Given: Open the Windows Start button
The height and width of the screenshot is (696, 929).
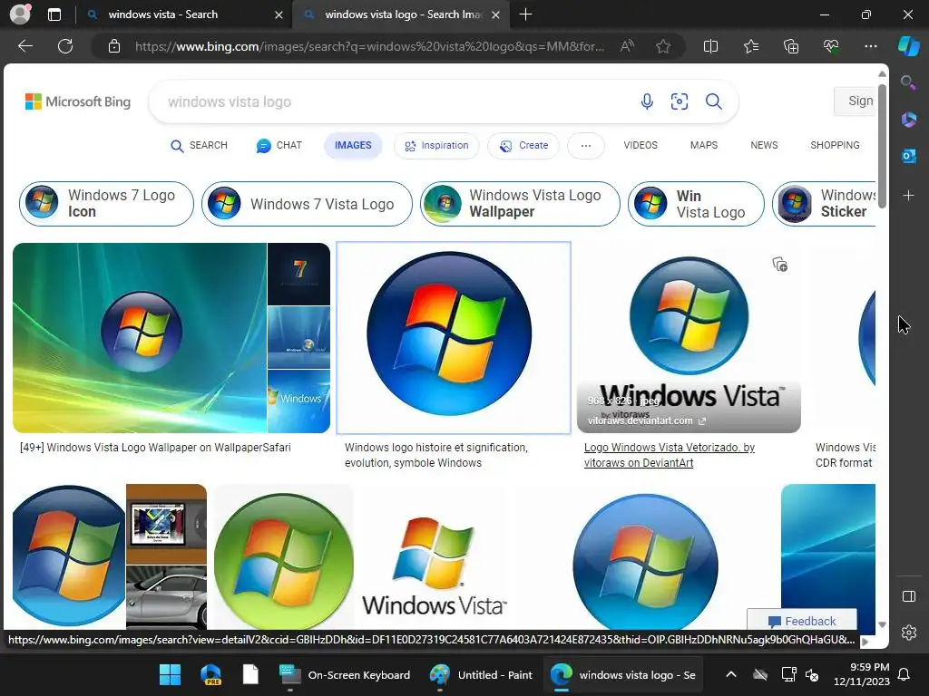Looking at the screenshot, I should 170,674.
